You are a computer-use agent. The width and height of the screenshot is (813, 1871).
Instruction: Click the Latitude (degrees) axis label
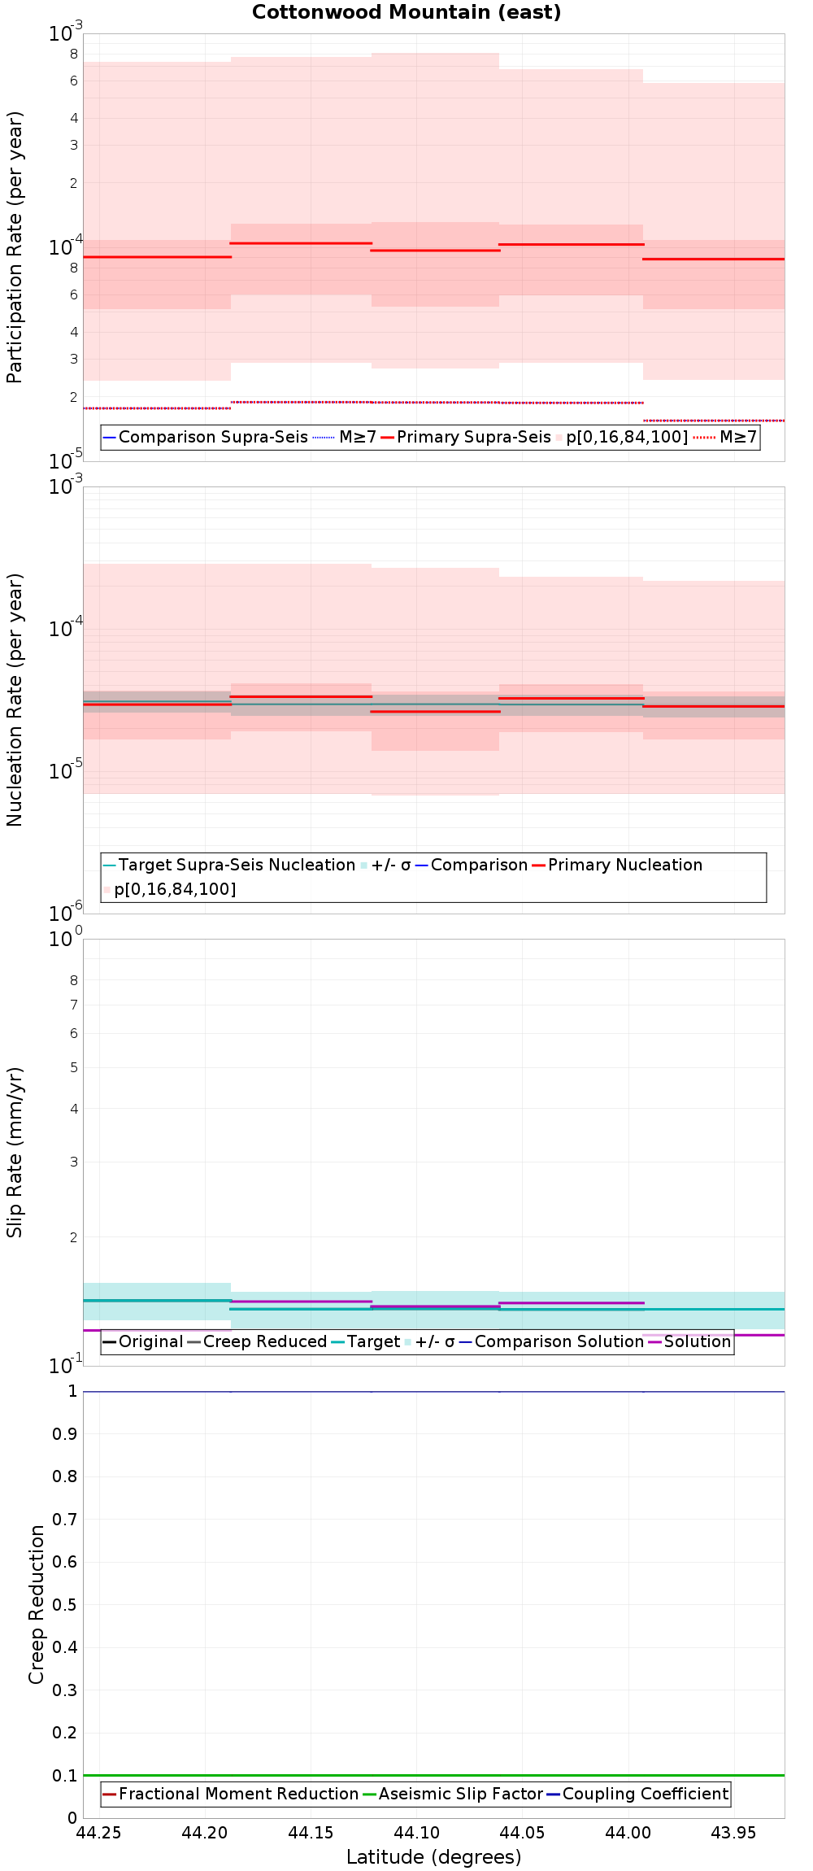(x=434, y=1857)
